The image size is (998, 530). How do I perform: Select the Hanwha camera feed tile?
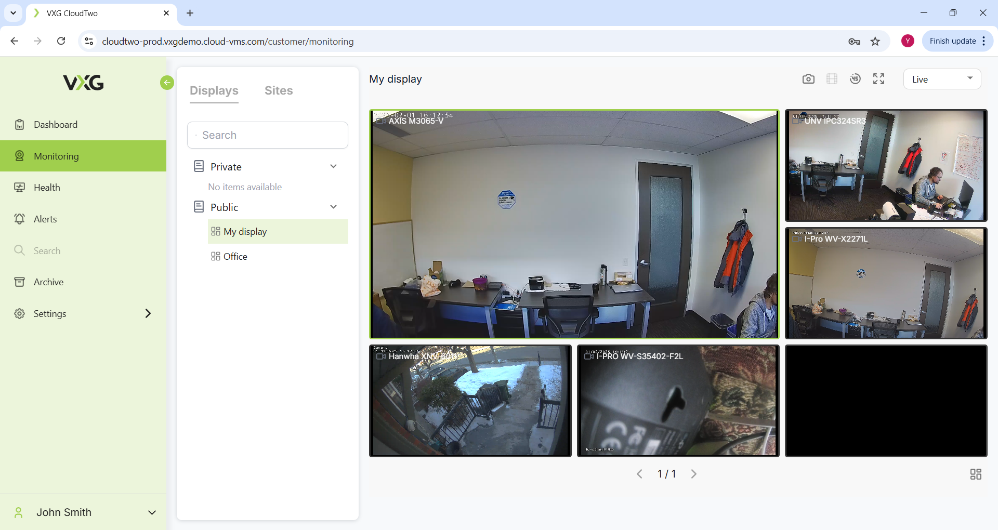(x=470, y=401)
